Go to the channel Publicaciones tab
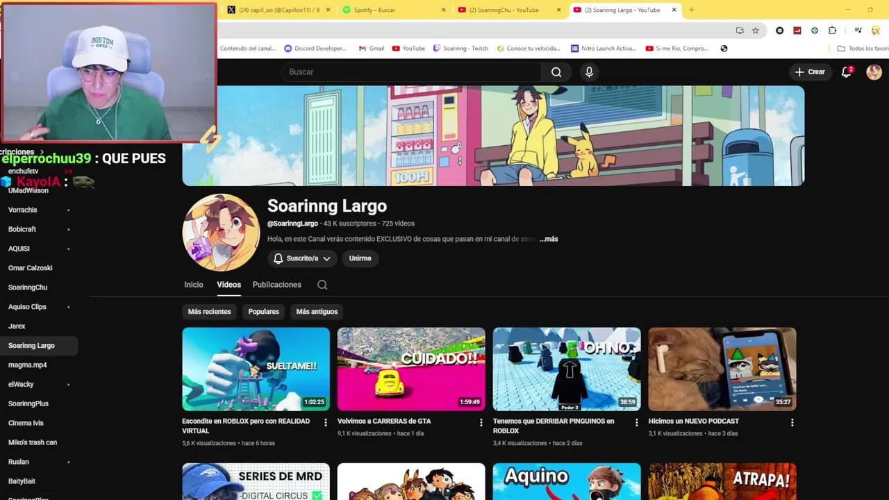Screen dimensions: 889x500 click(276, 285)
